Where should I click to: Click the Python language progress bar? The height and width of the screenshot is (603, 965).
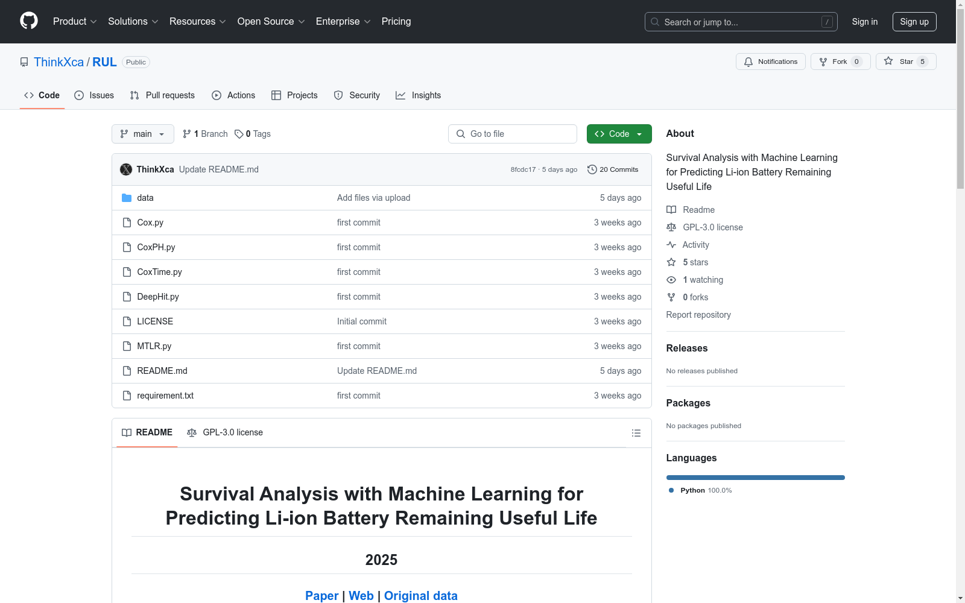coord(756,478)
